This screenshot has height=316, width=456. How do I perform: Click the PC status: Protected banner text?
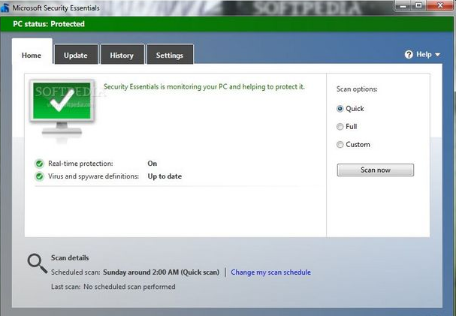pos(49,24)
